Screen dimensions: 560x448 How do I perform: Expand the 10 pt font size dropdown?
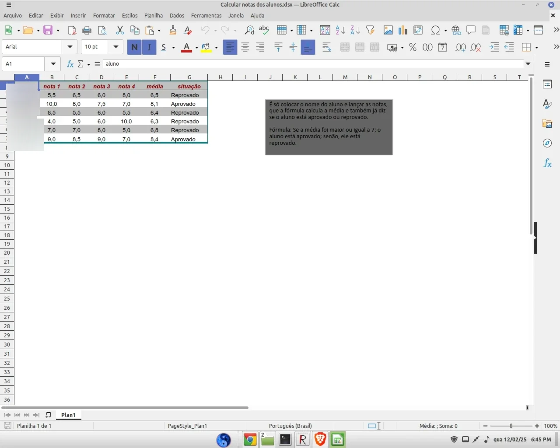(115, 47)
